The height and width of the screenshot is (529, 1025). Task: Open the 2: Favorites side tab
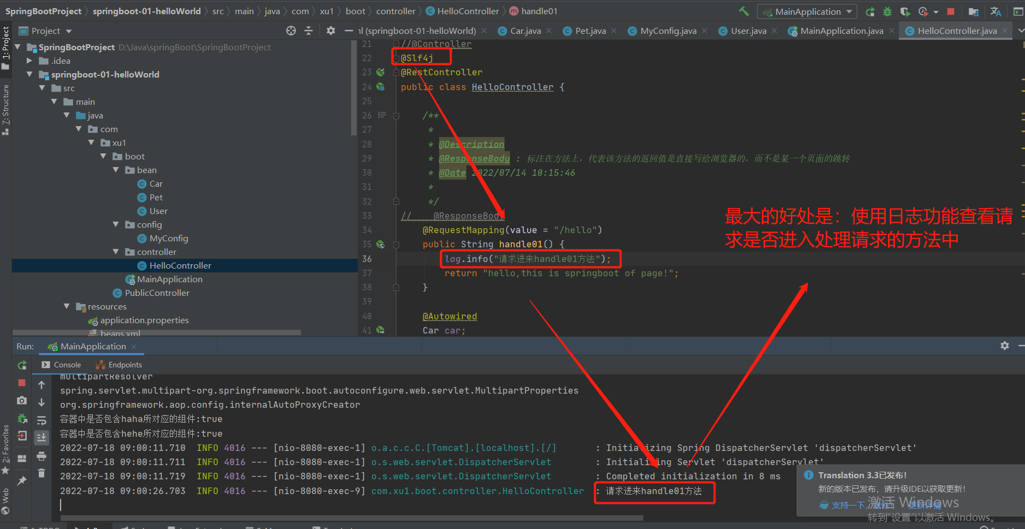coord(5,449)
